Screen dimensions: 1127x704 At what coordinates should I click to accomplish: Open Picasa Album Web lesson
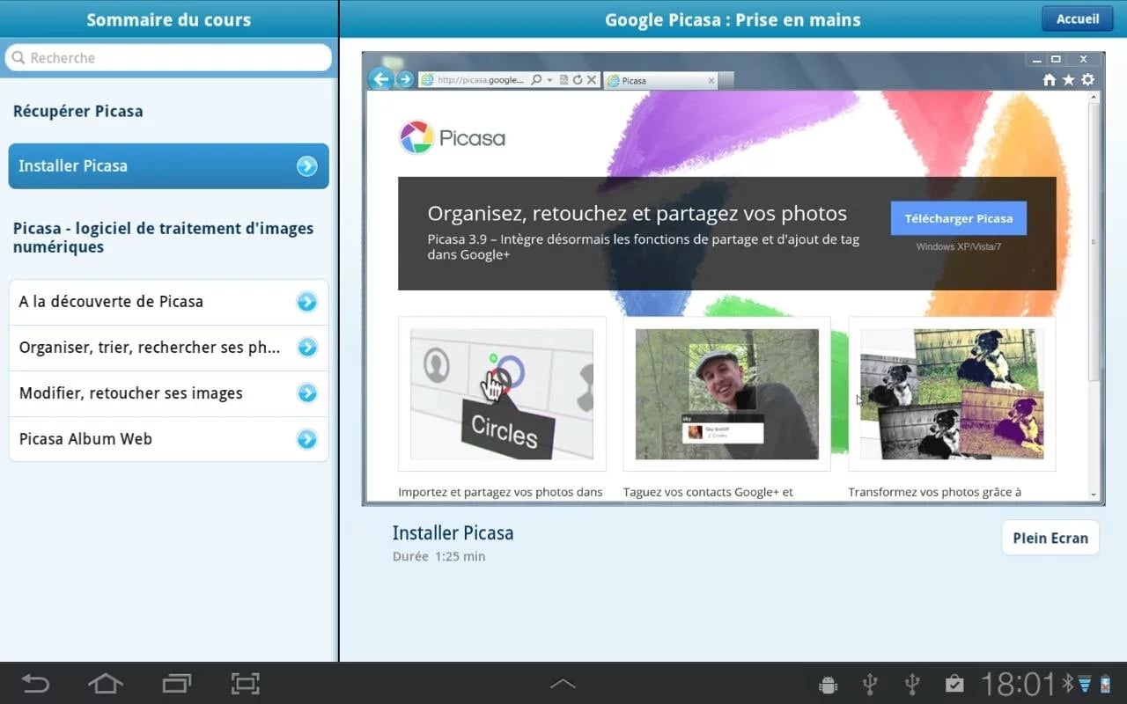point(168,439)
